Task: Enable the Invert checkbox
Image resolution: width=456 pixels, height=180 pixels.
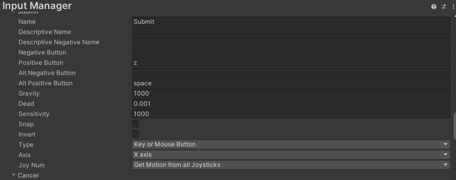Action: [x=136, y=134]
